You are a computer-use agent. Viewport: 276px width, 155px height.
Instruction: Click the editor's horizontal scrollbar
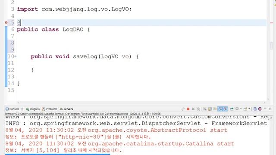pyautogui.click(x=141, y=102)
